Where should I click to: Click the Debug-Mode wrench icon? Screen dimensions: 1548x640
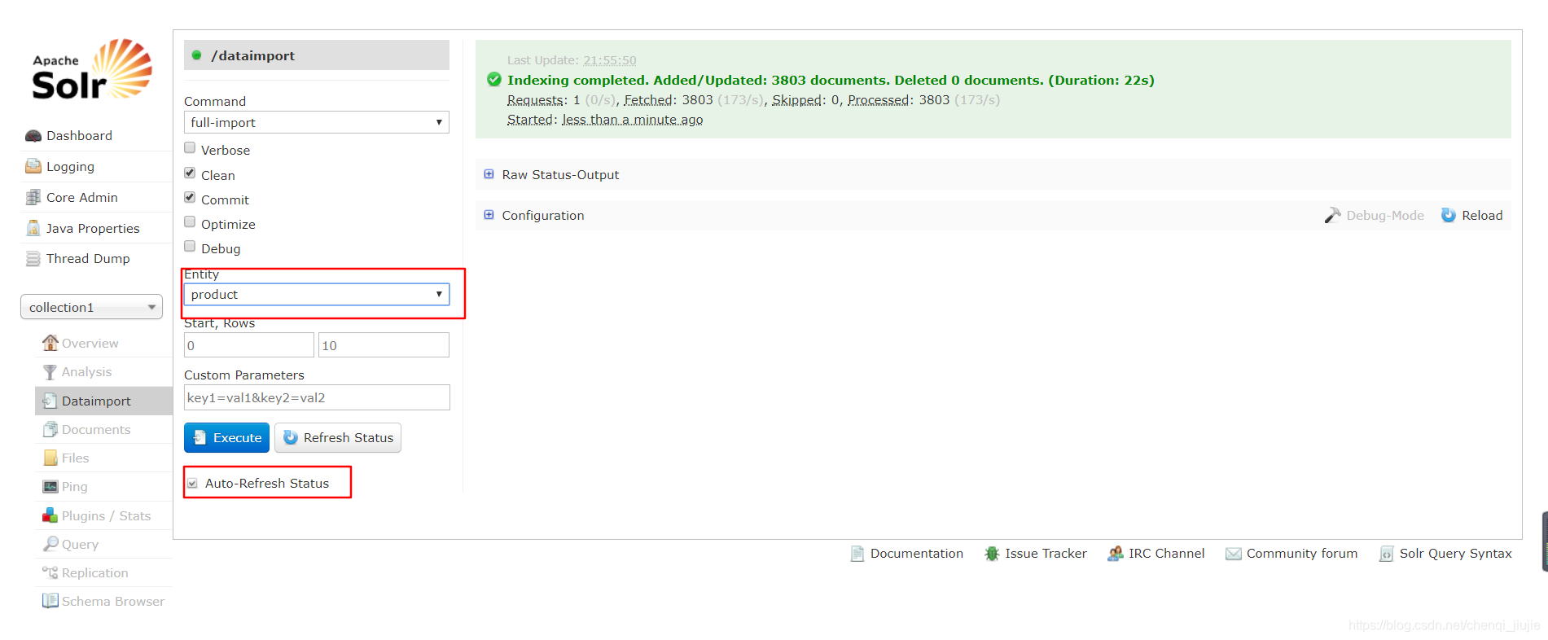point(1332,215)
